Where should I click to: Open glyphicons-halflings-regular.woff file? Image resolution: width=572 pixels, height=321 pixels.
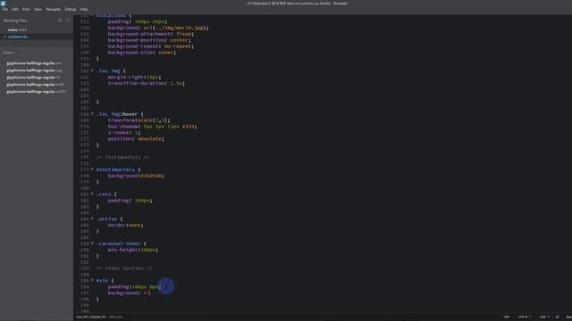point(35,85)
